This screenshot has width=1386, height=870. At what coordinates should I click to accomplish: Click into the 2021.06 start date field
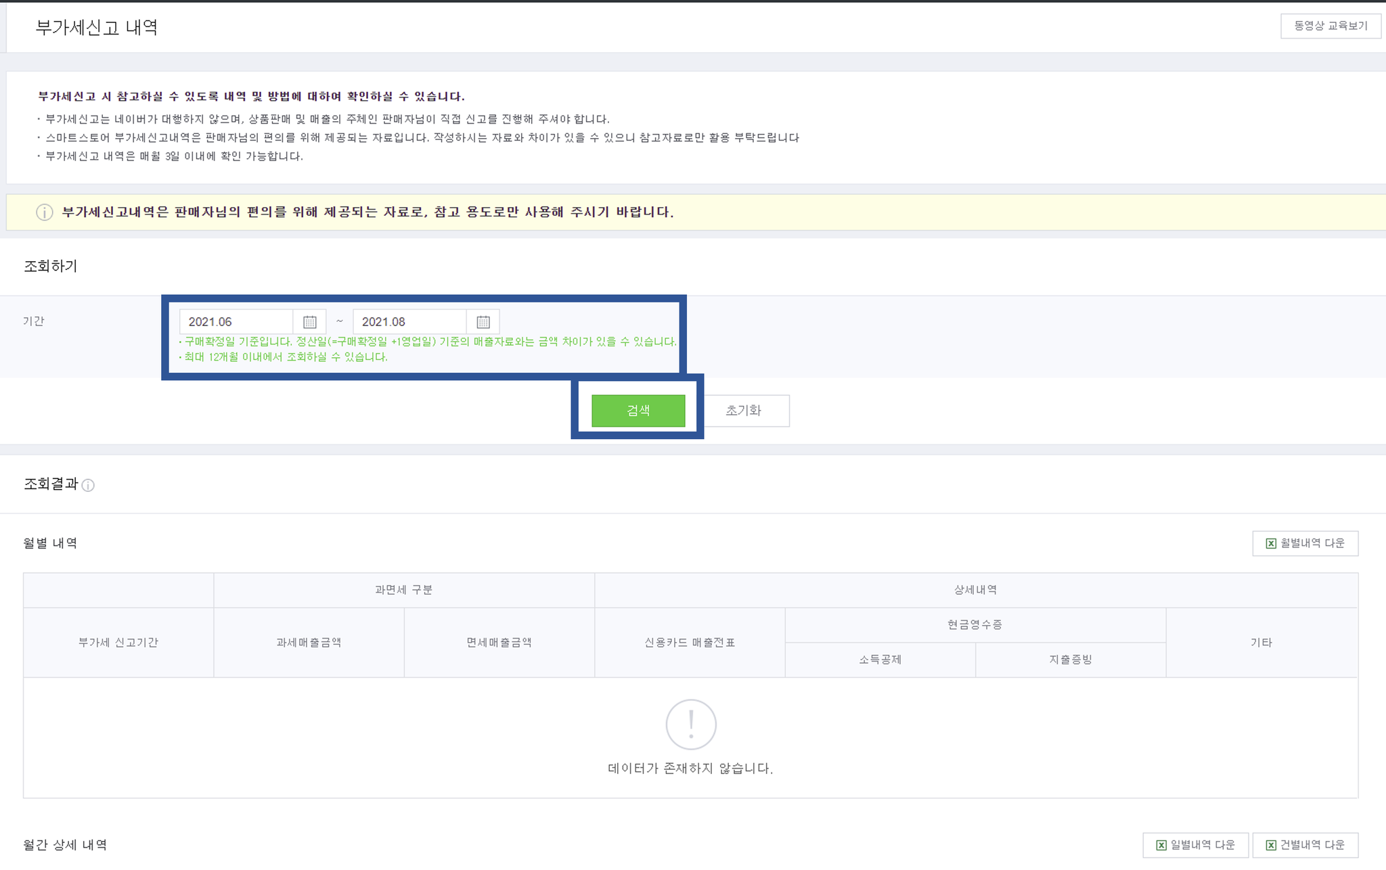236,322
